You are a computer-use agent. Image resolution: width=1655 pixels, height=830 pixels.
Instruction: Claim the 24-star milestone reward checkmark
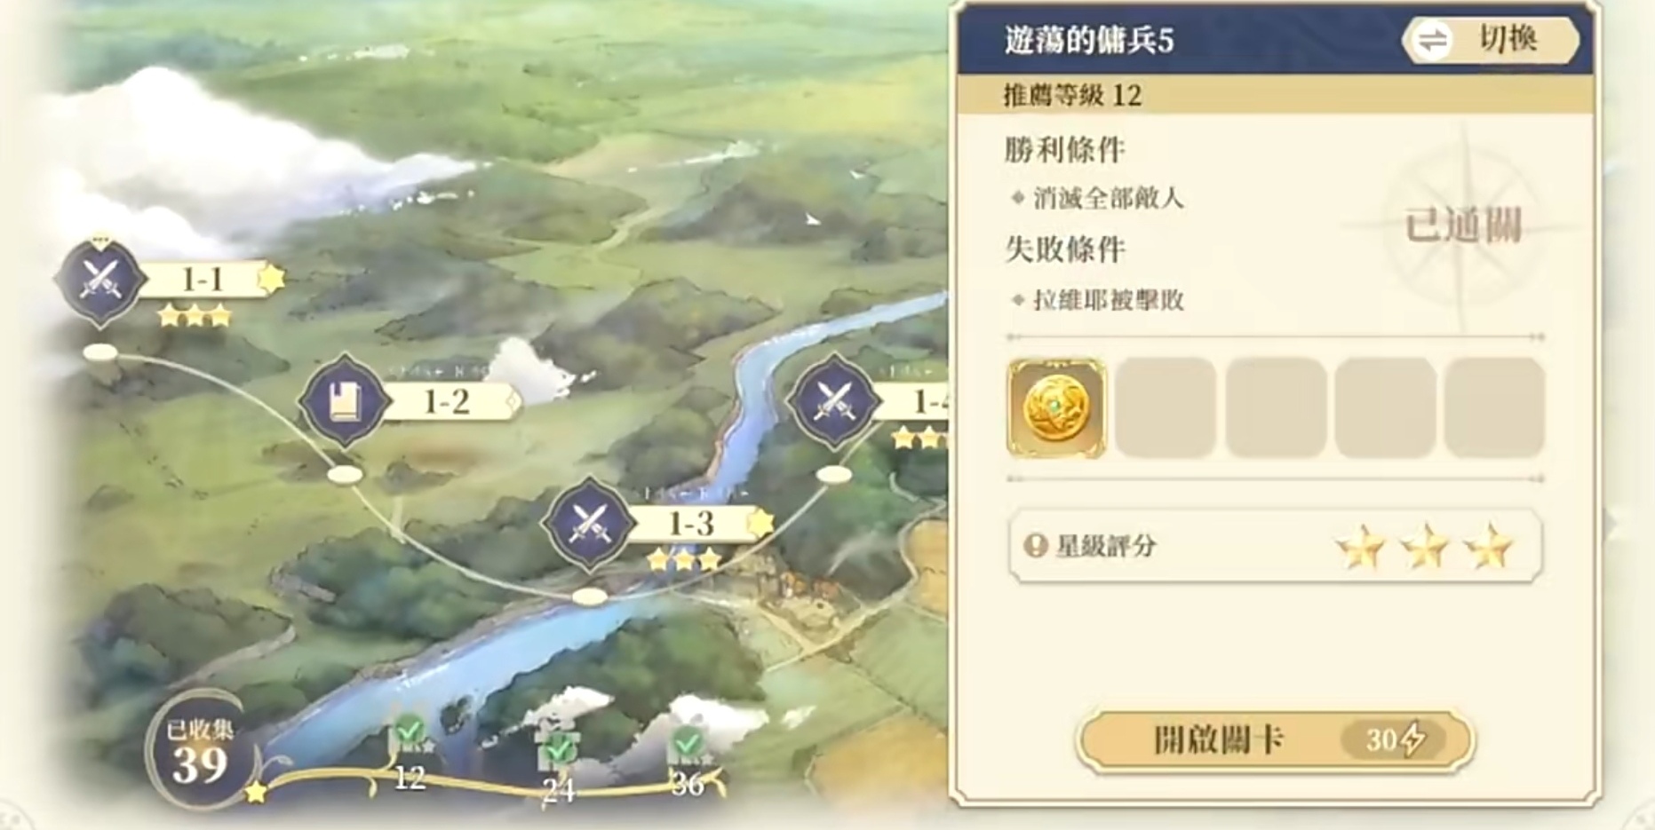tap(556, 751)
